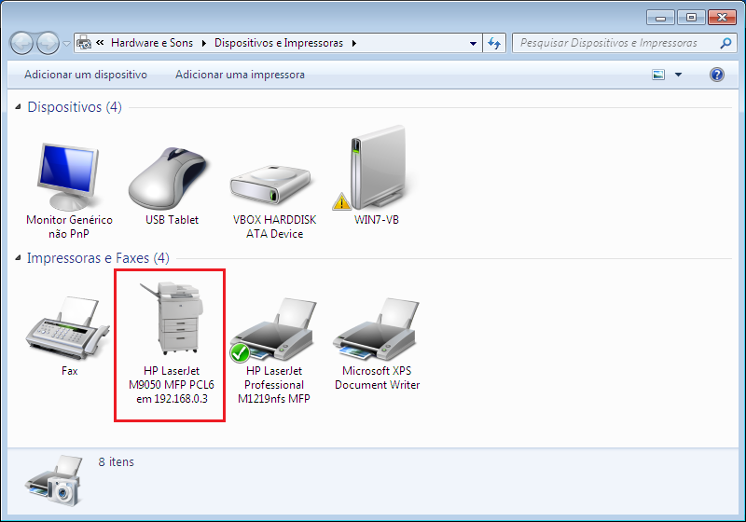746x522 pixels.
Task: Maximize the Dispositivos e Impressoras window
Action: [691, 18]
